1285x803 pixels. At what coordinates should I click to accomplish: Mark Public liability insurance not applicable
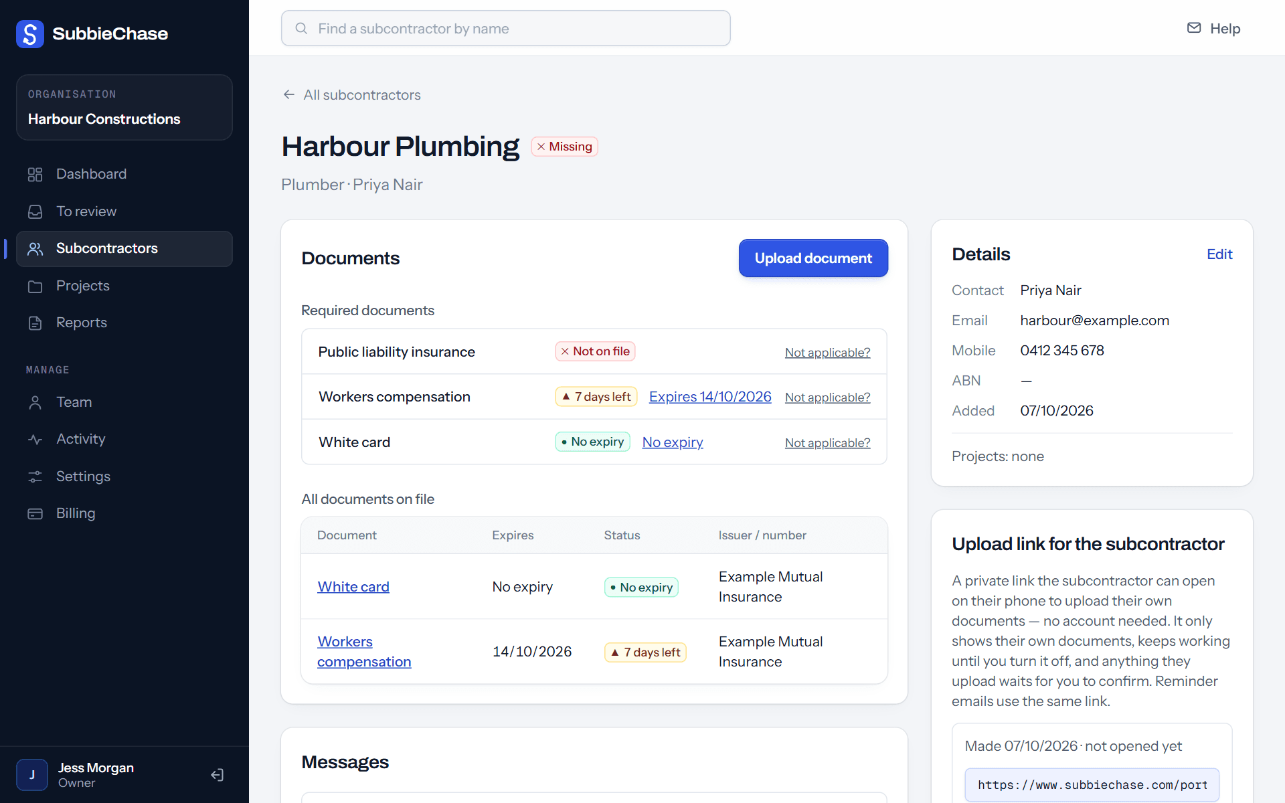pos(827,353)
